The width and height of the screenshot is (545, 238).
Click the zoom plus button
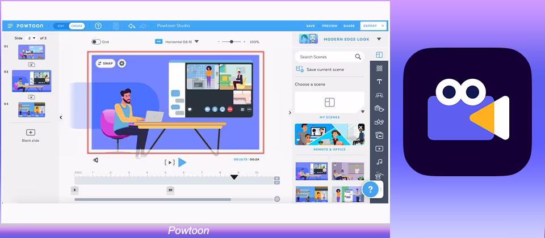pyautogui.click(x=244, y=41)
